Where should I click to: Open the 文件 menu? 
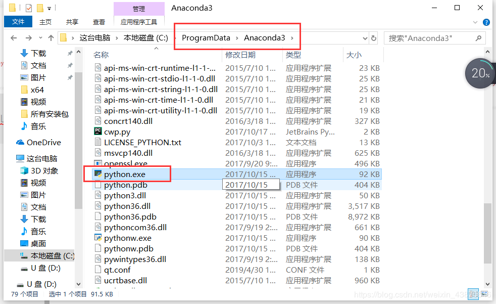(18, 22)
